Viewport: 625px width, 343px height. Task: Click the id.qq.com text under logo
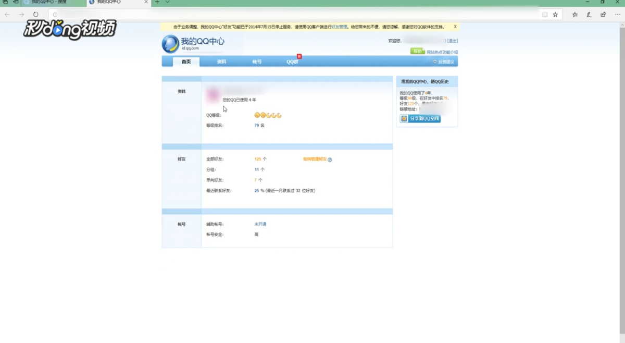pos(190,48)
